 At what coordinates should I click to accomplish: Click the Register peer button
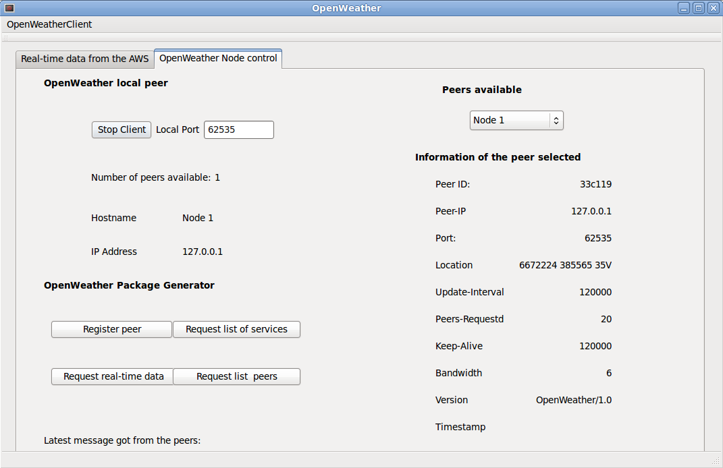(x=112, y=329)
